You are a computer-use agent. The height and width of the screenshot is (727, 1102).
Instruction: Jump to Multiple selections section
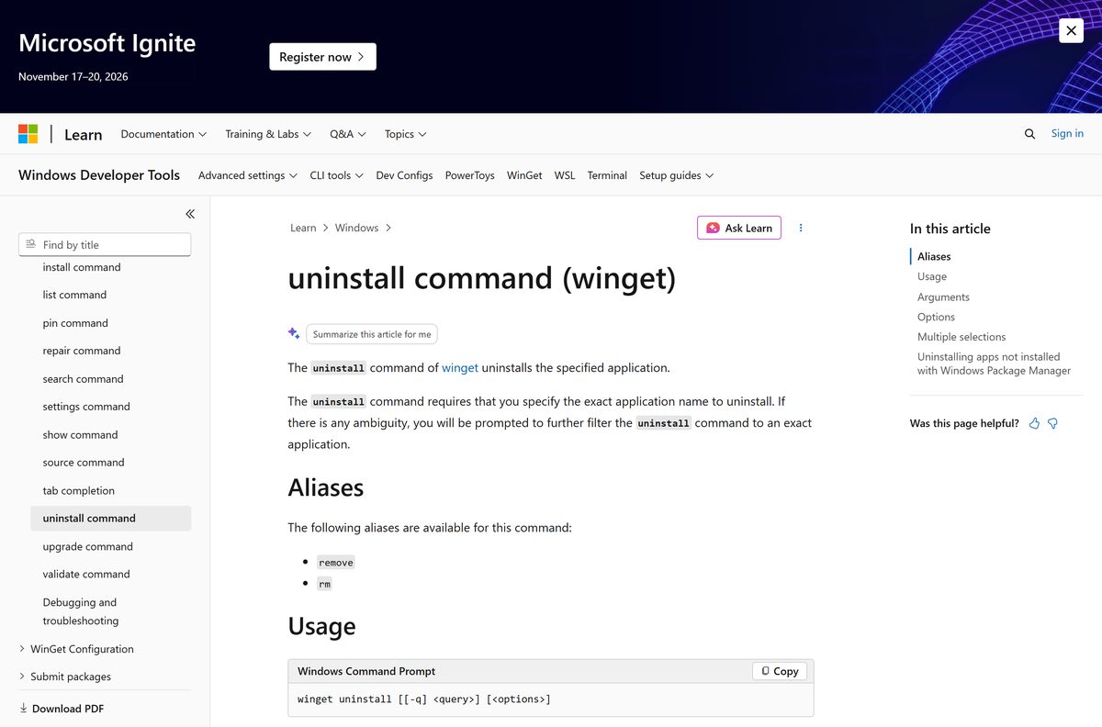961,337
